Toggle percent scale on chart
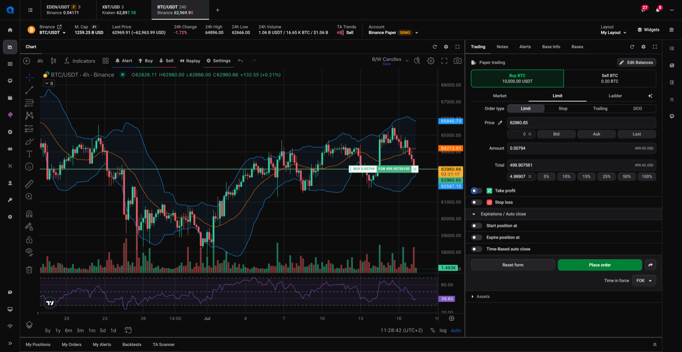The height and width of the screenshot is (352, 682). coord(433,331)
